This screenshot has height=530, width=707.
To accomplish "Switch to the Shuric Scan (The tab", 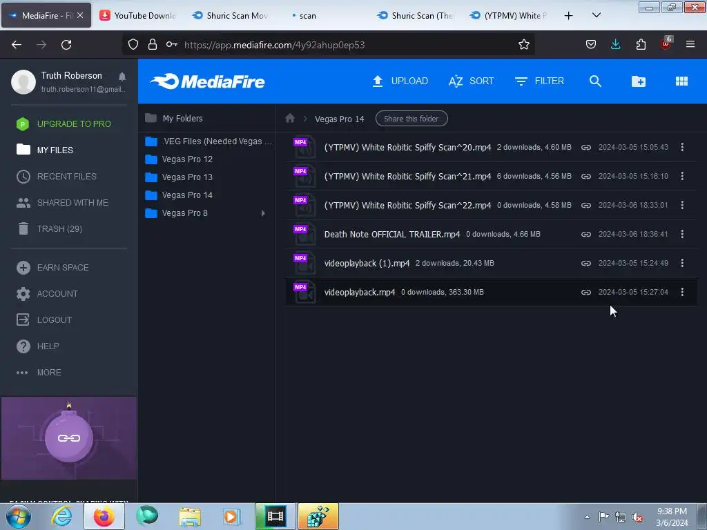I will [416, 15].
